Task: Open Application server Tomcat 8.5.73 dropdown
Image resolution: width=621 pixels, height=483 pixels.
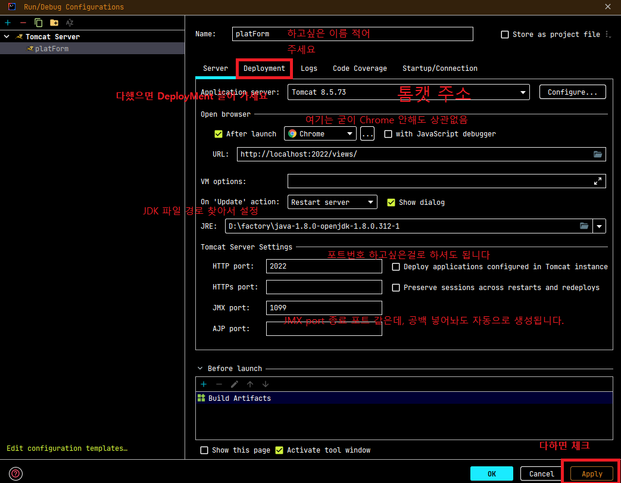Action: point(408,92)
